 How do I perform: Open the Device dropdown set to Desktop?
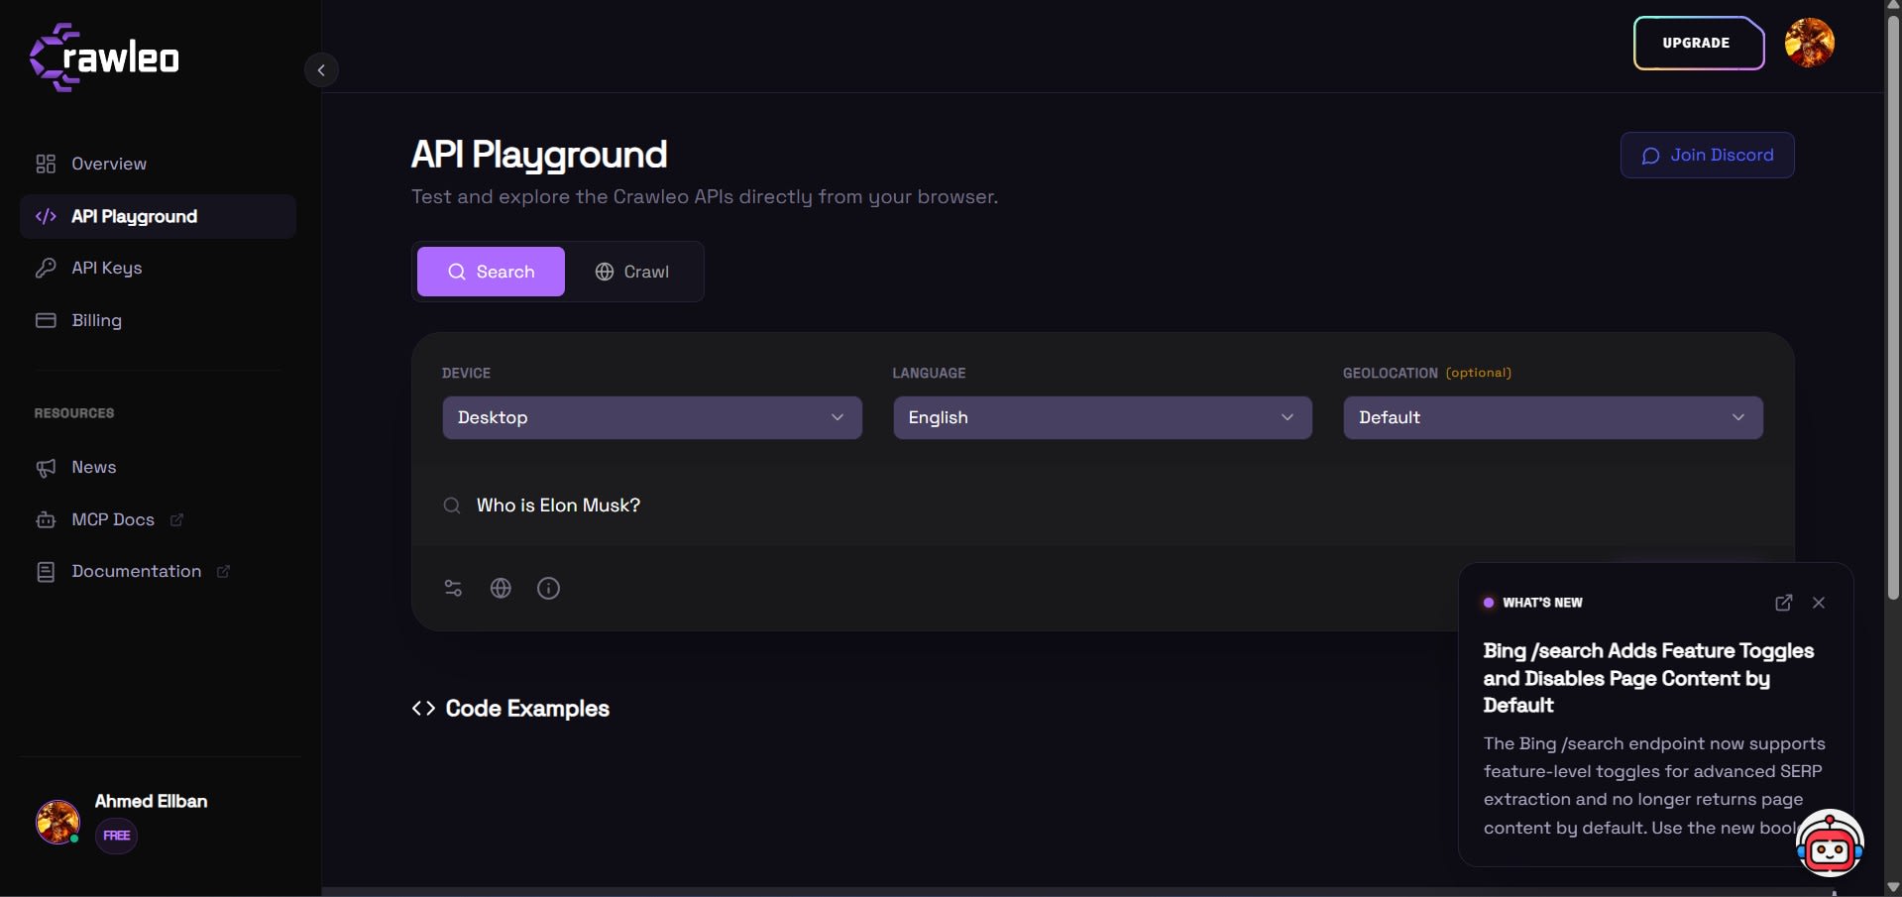point(652,417)
